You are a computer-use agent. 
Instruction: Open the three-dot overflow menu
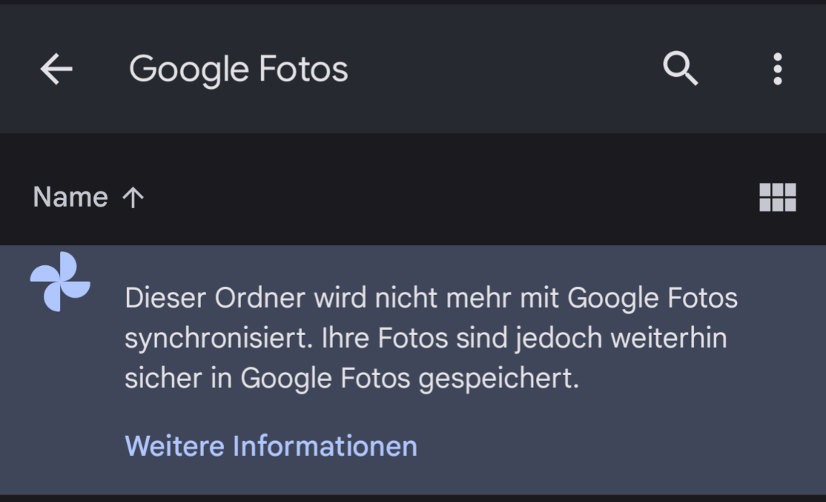tap(777, 69)
